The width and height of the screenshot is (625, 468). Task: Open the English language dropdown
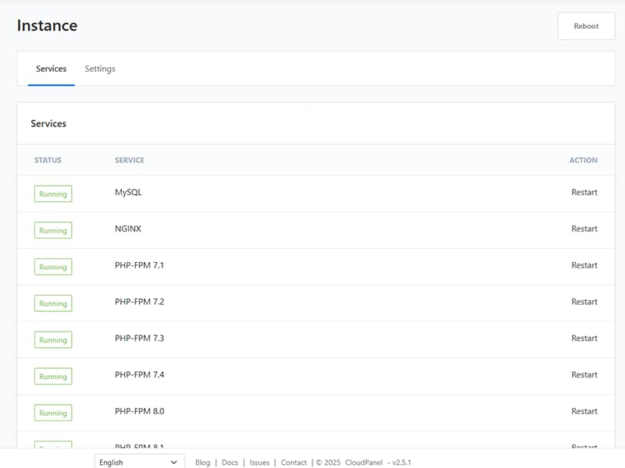(139, 463)
